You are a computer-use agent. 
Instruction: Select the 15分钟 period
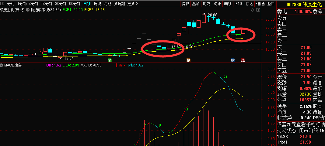47,4
